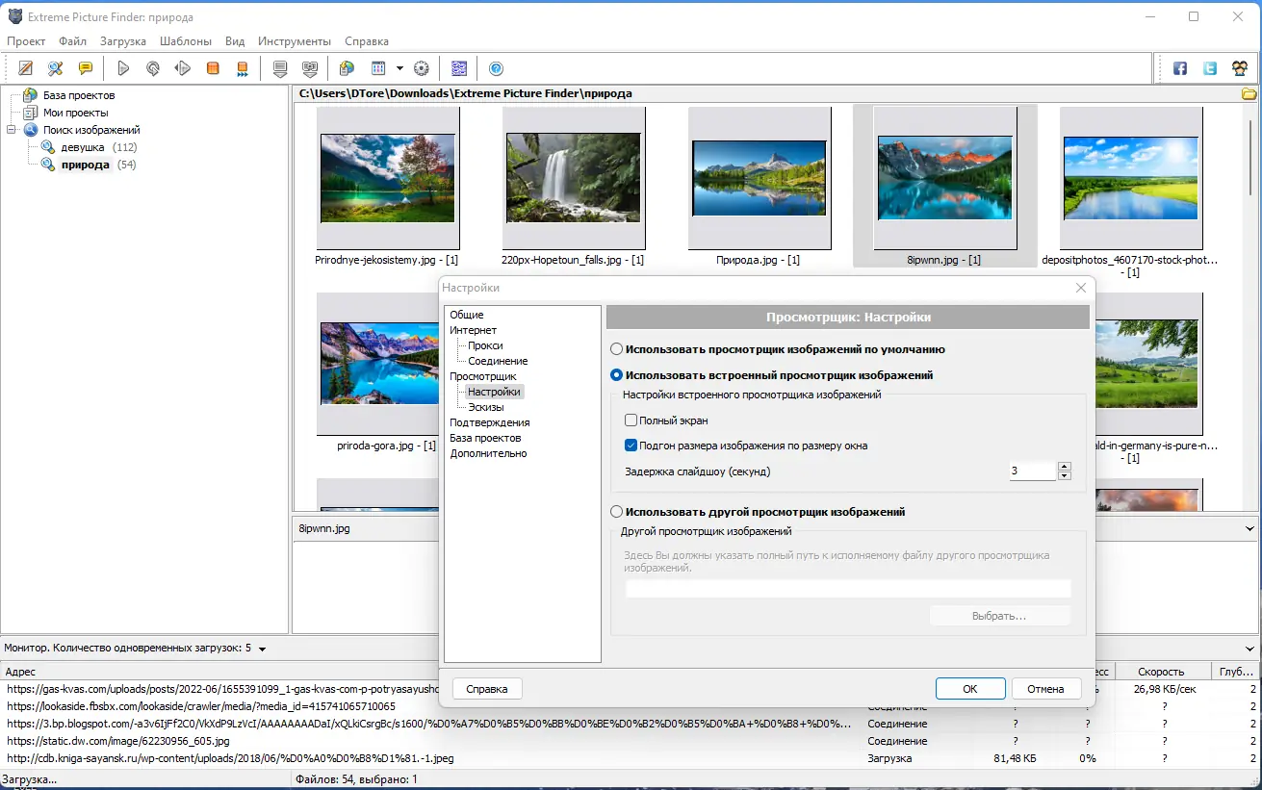Screen dimensions: 1262x790
Task: Uncheck Подгон размера изображения по размеру окна
Action: point(631,446)
